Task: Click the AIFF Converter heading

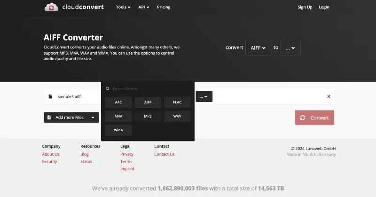Action: [73, 38]
